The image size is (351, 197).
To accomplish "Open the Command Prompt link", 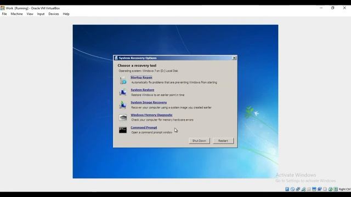I will pyautogui.click(x=144, y=128).
